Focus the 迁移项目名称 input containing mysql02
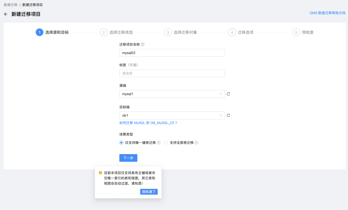 tap(172, 53)
